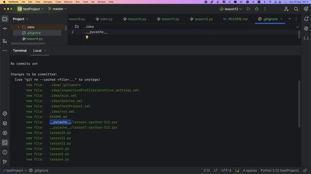This screenshot has height=174, width=311.
Task: Open Python 3.12 interpreter selector
Action: (x=280, y=171)
